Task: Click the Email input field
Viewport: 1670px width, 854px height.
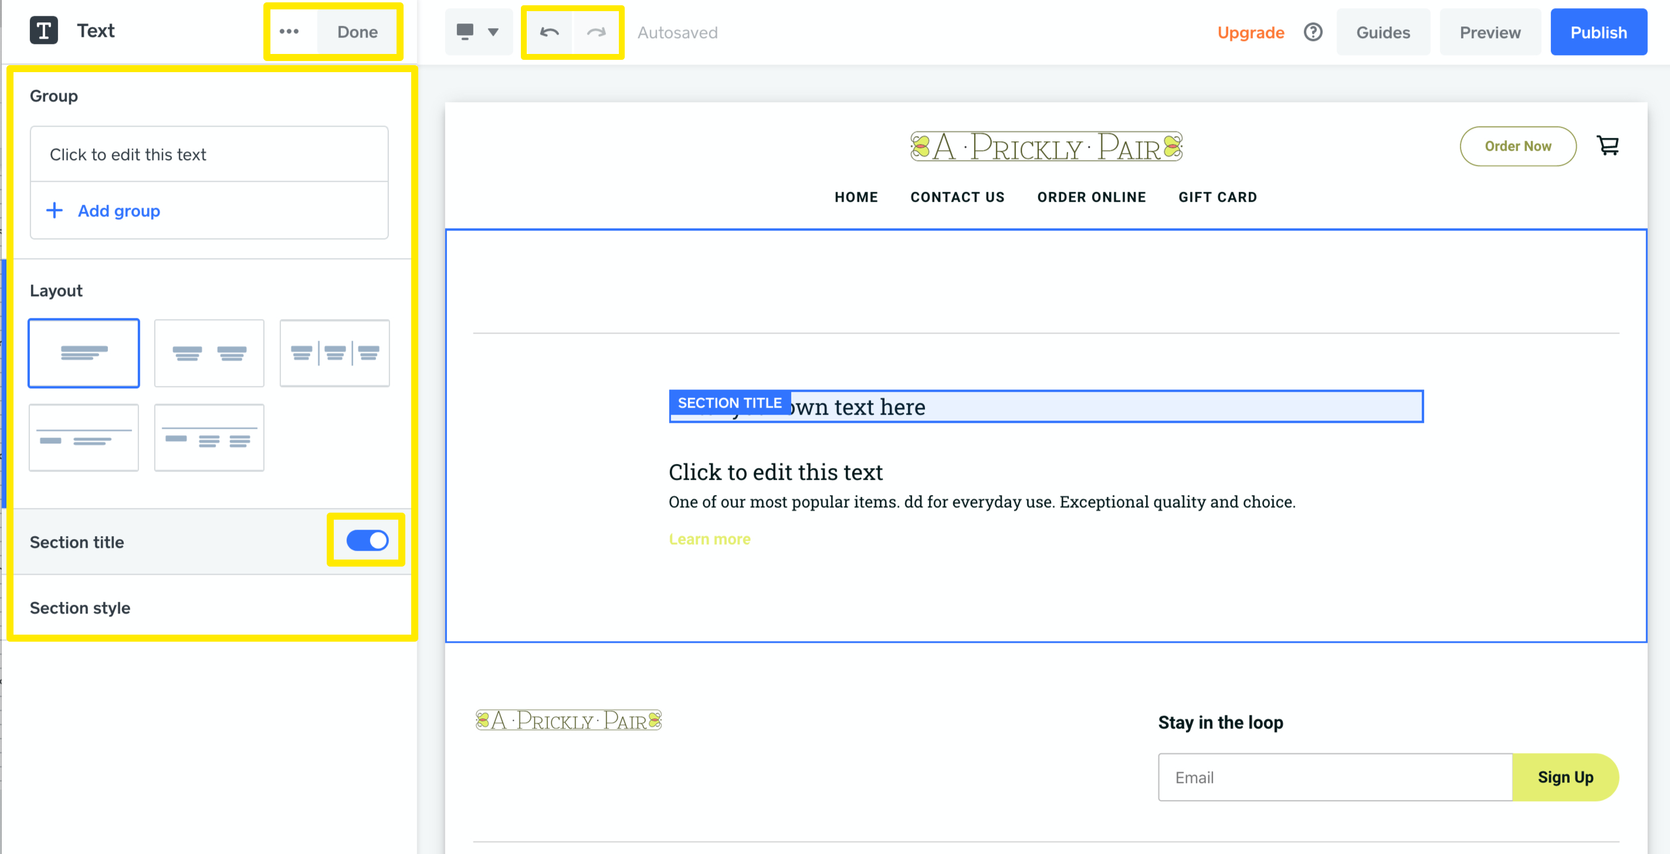Action: (x=1335, y=777)
